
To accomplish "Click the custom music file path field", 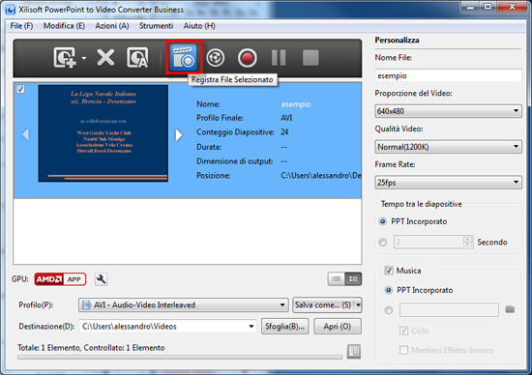I will tap(449, 310).
